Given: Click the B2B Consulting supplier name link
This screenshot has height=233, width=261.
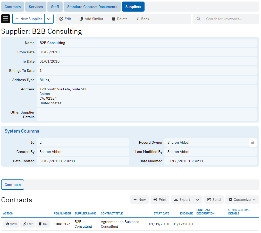Looking at the screenshot, I should pyautogui.click(x=83, y=224).
